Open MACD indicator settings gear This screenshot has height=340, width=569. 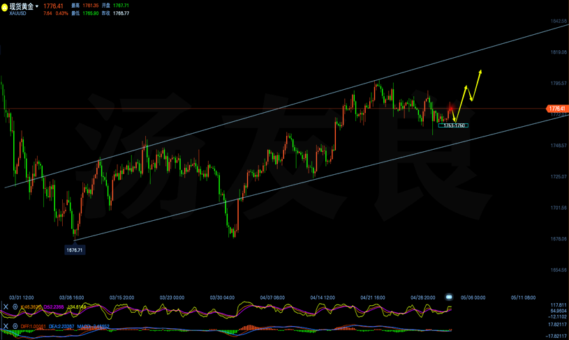(15, 326)
